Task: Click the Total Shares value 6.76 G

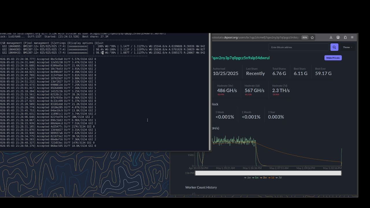Action: pyautogui.click(x=279, y=73)
